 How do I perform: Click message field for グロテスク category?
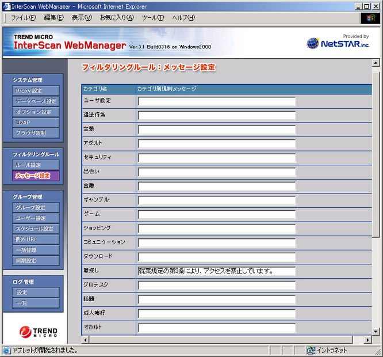(217, 286)
